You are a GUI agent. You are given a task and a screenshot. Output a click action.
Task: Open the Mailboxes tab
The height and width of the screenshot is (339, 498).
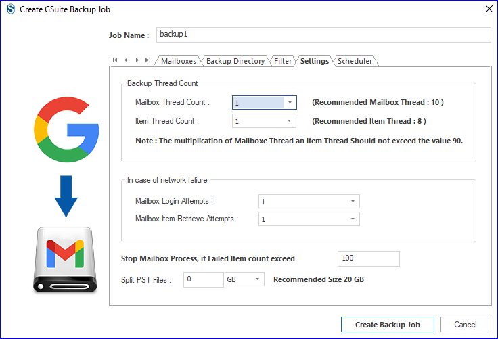coord(179,61)
